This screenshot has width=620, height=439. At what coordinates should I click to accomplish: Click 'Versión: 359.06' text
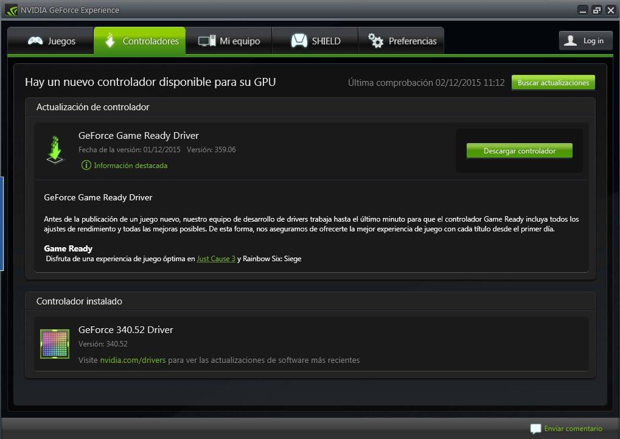click(x=211, y=150)
